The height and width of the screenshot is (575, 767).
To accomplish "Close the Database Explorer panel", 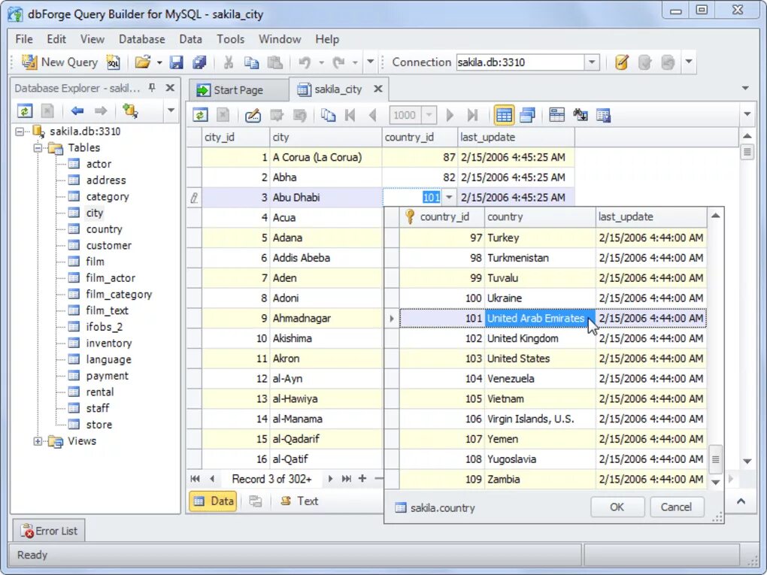I will click(170, 87).
